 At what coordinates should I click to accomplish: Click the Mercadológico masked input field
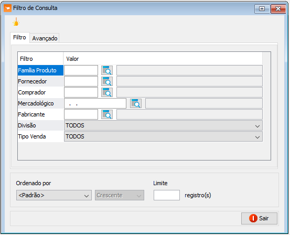(95, 103)
